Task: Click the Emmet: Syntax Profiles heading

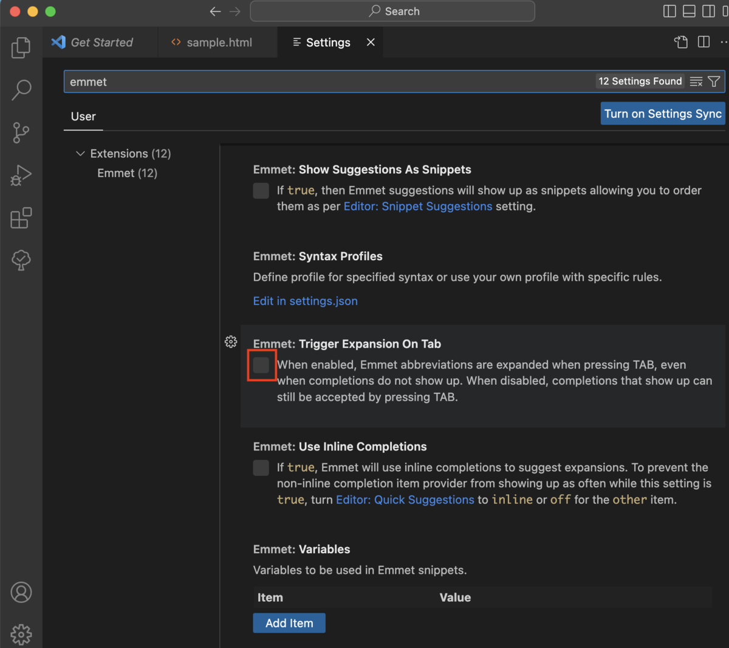Action: tap(318, 257)
